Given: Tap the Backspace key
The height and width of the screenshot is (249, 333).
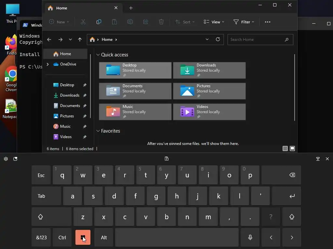Looking at the screenshot, I should click(x=281, y=175).
